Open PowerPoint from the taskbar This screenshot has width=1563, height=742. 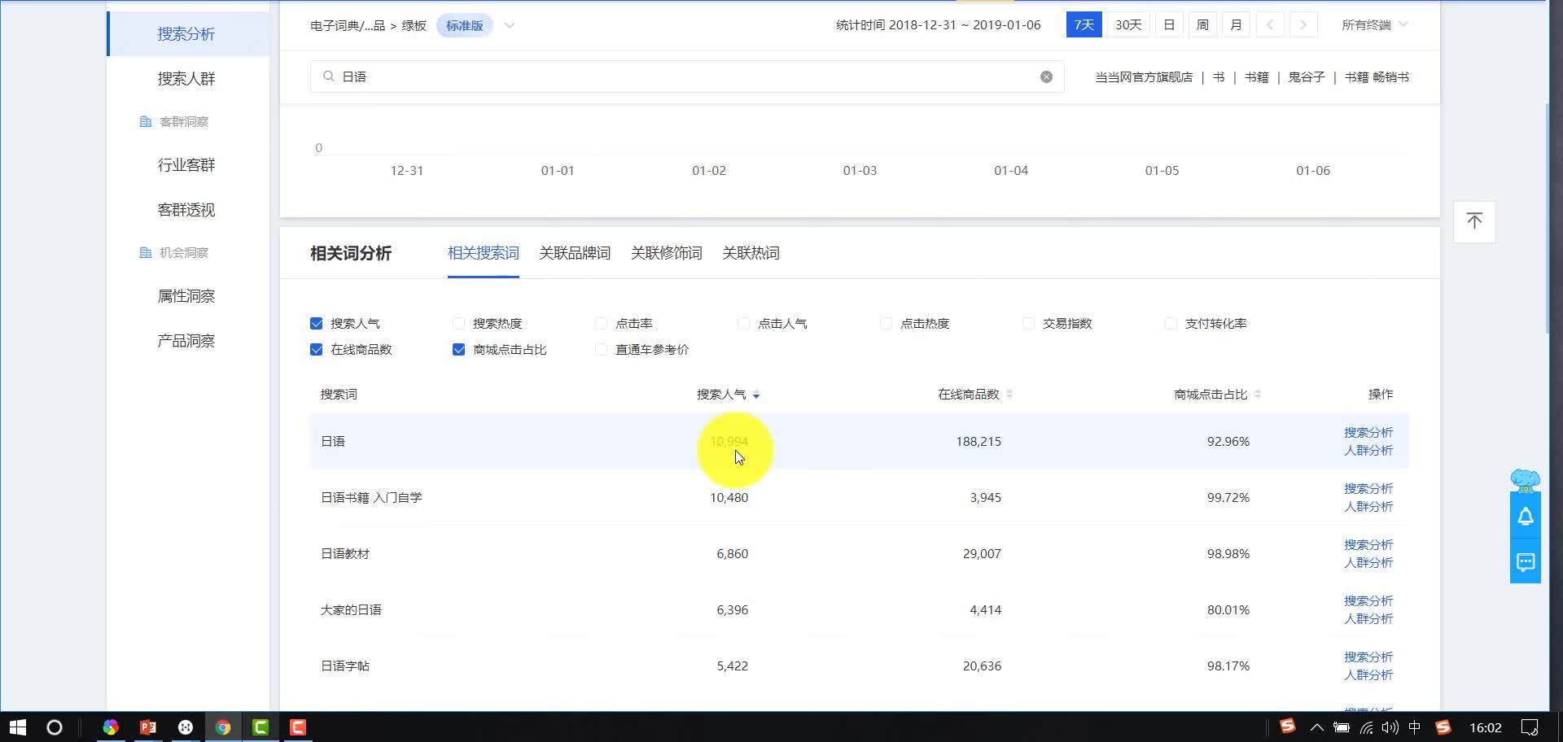coord(148,727)
